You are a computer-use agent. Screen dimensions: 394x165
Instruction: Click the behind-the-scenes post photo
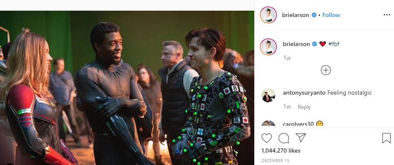coord(127,88)
